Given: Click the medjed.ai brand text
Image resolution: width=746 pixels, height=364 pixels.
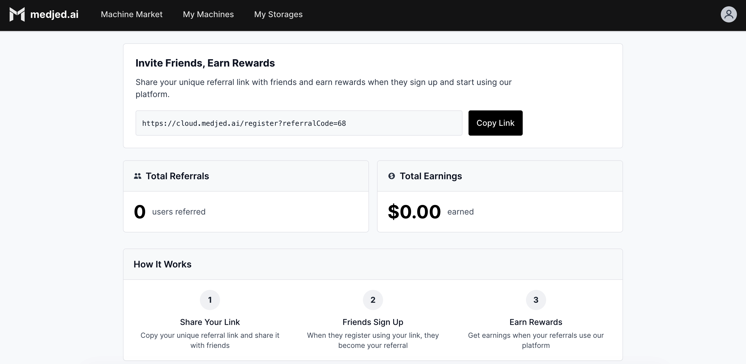Looking at the screenshot, I should point(54,14).
